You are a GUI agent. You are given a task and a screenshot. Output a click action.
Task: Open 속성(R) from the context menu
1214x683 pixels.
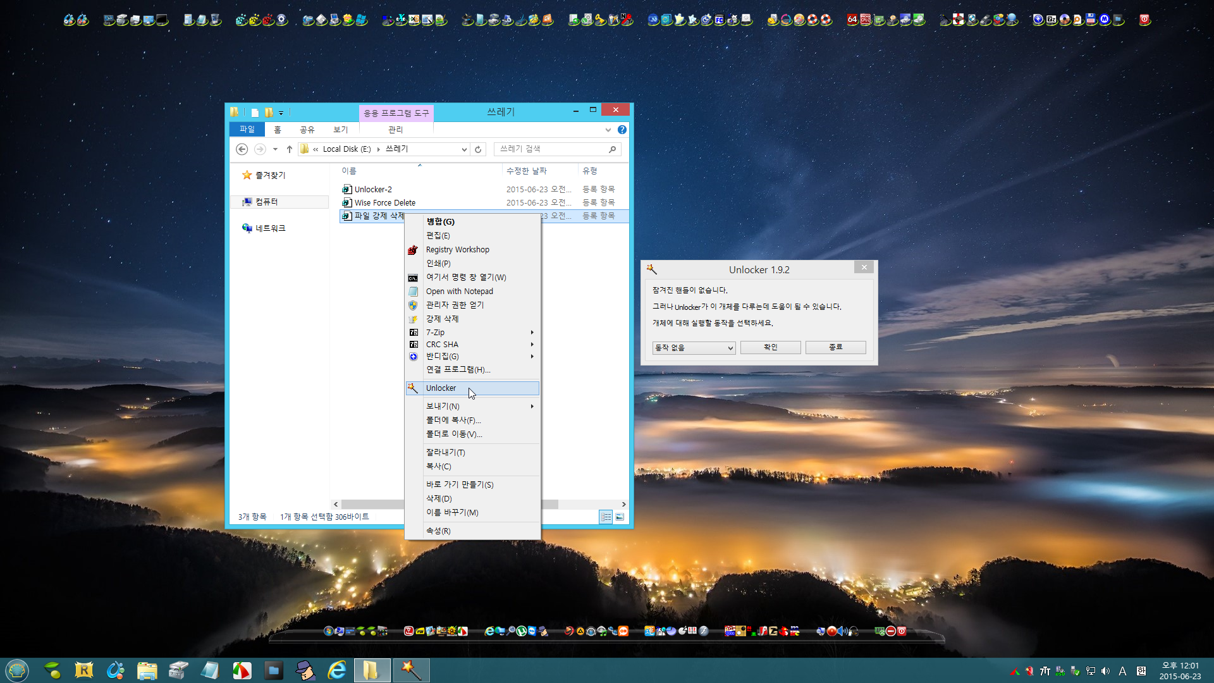pos(472,531)
